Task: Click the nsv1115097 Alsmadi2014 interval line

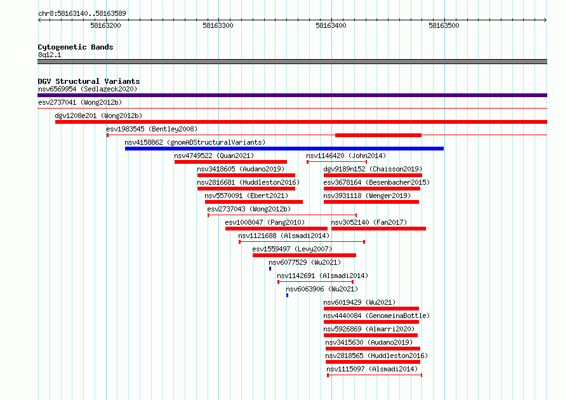Action: 375,375
